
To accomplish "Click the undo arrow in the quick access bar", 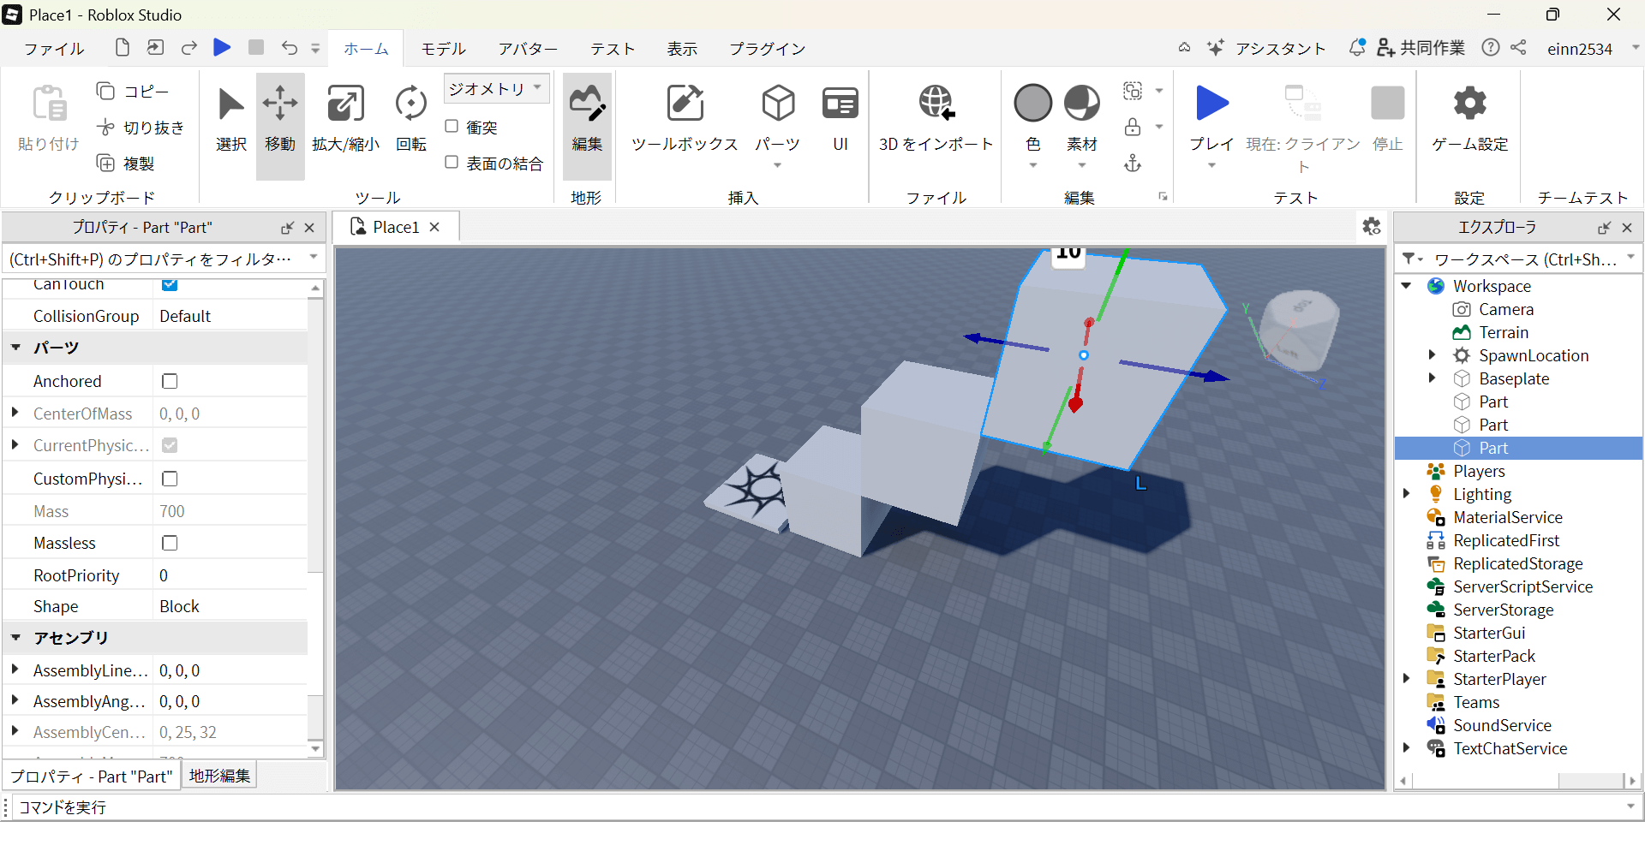I will pyautogui.click(x=290, y=48).
